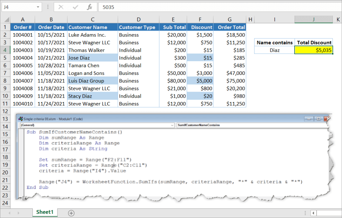The height and width of the screenshot is (218, 342).
Task: Select column C header
Action: [x=93, y=20]
